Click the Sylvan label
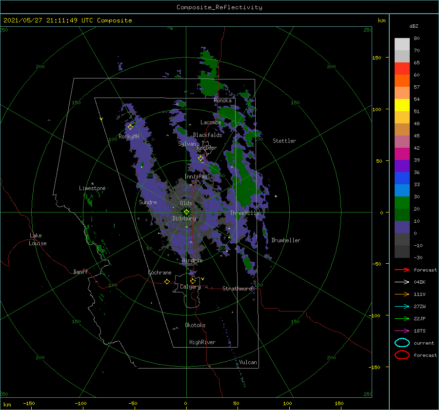This screenshot has width=439, height=410. (x=187, y=144)
